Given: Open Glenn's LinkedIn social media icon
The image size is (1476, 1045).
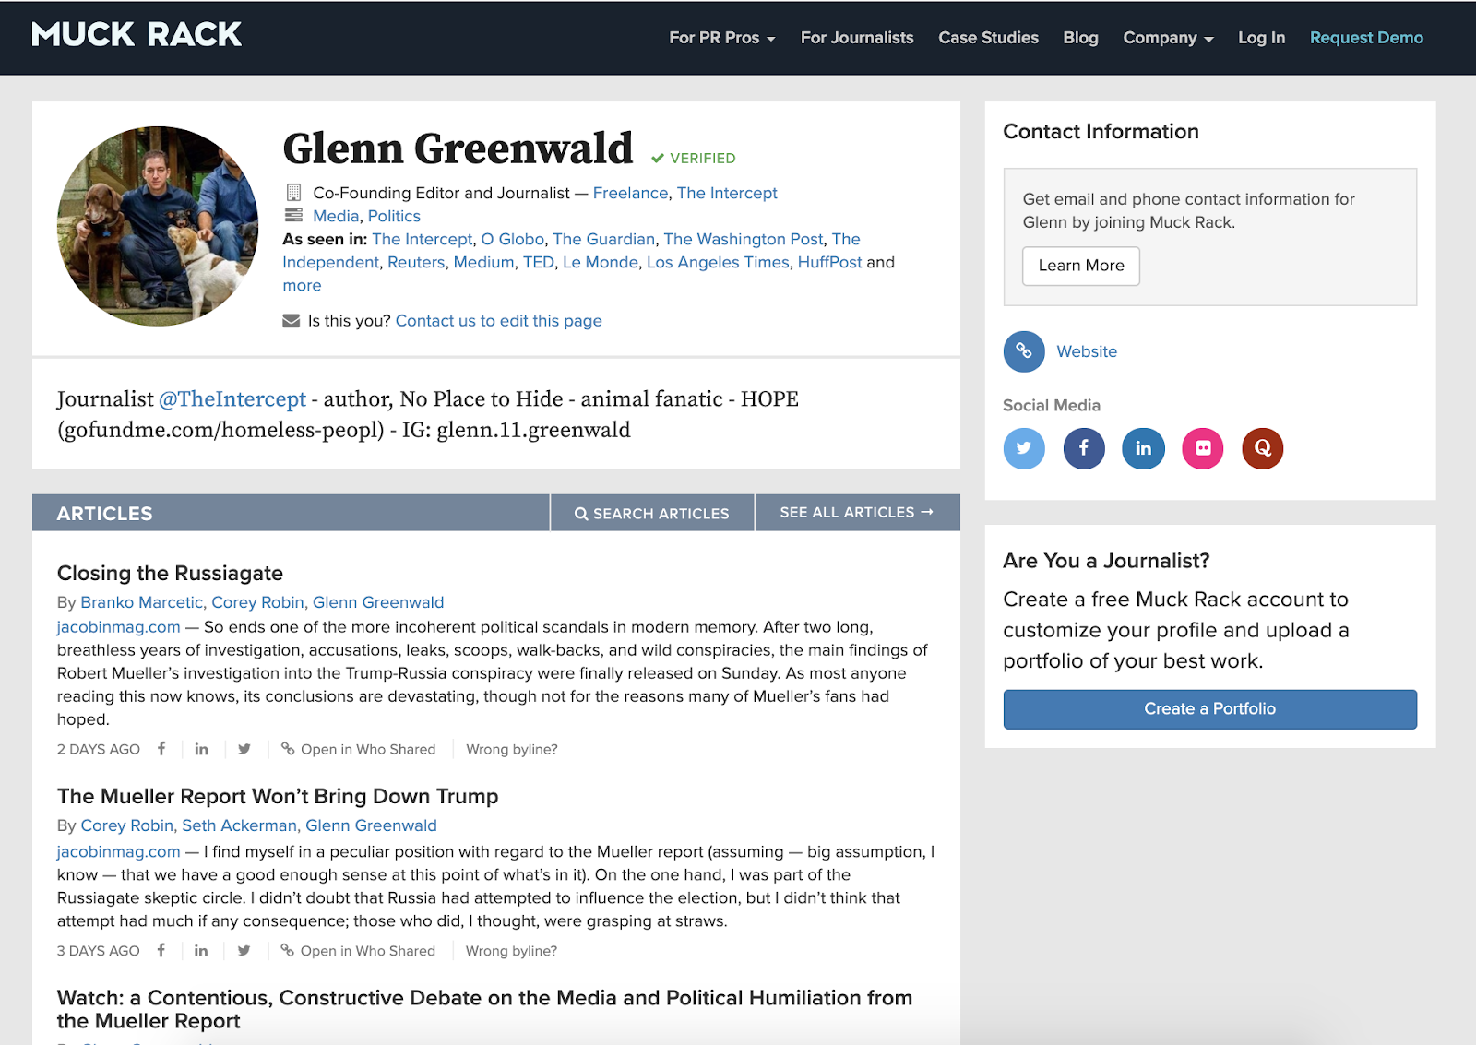Looking at the screenshot, I should click(x=1143, y=448).
